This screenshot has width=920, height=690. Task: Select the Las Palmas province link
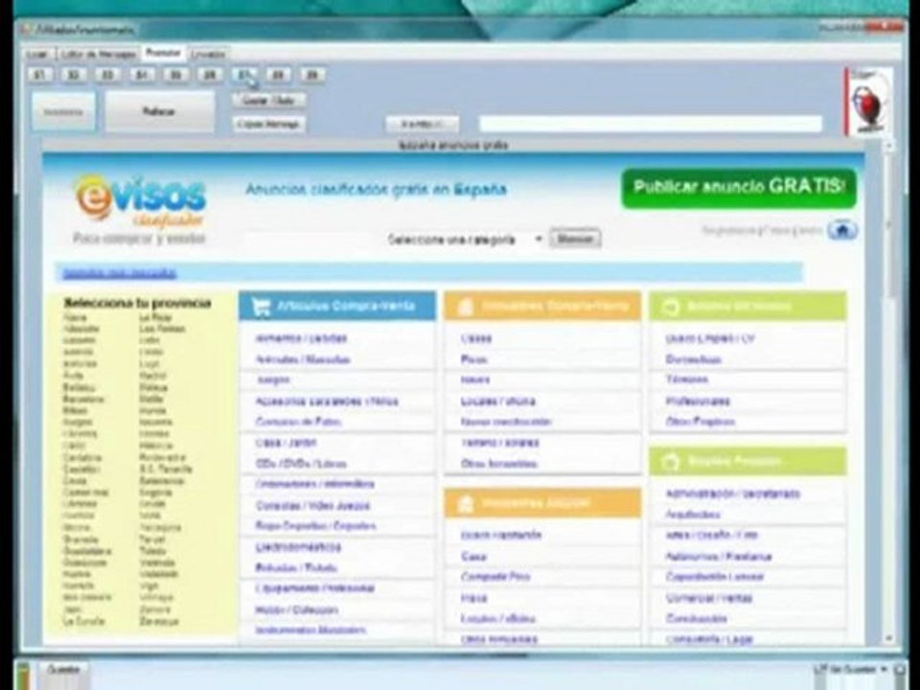(x=163, y=329)
